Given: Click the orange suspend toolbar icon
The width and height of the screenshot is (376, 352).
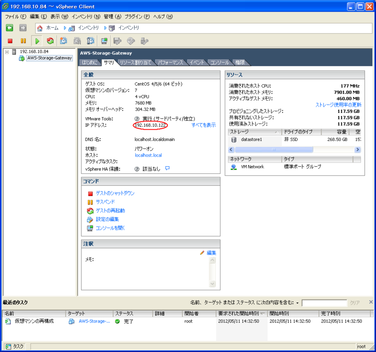Looking at the screenshot, I should point(23,41).
